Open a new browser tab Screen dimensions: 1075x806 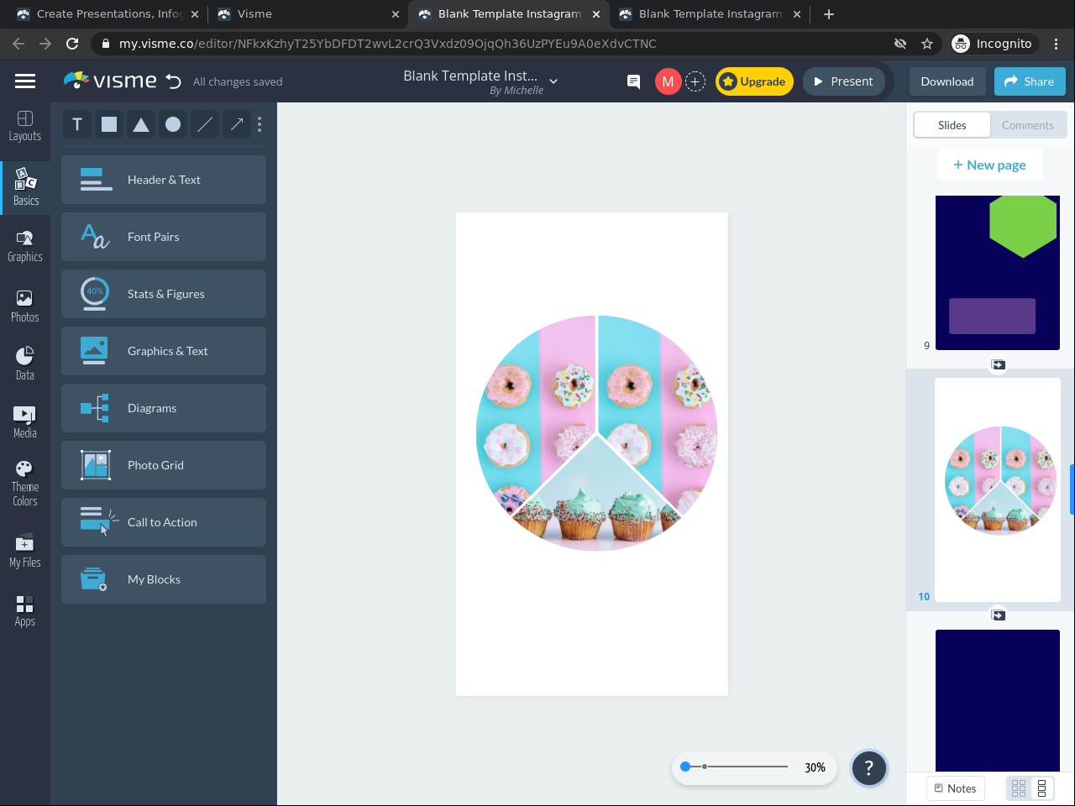click(x=829, y=14)
